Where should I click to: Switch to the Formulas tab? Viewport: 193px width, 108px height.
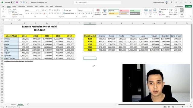click(30, 6)
